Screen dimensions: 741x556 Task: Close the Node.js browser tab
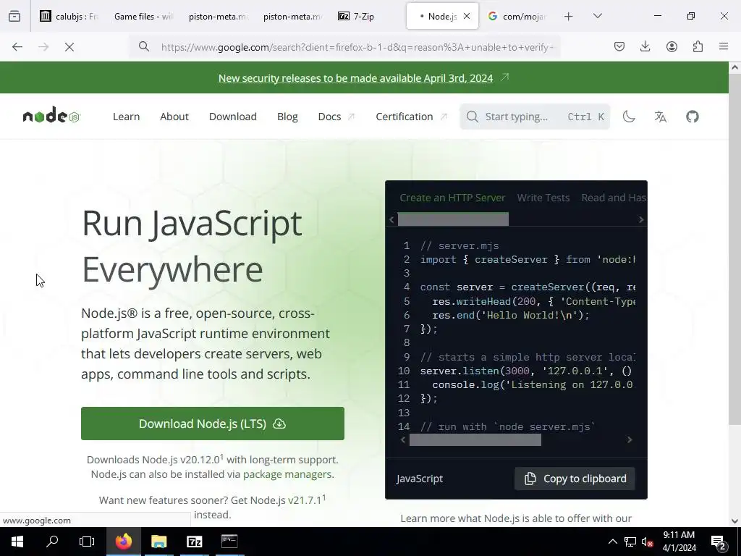[467, 16]
